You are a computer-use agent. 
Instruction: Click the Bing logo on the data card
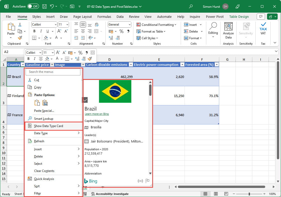click(x=90, y=181)
